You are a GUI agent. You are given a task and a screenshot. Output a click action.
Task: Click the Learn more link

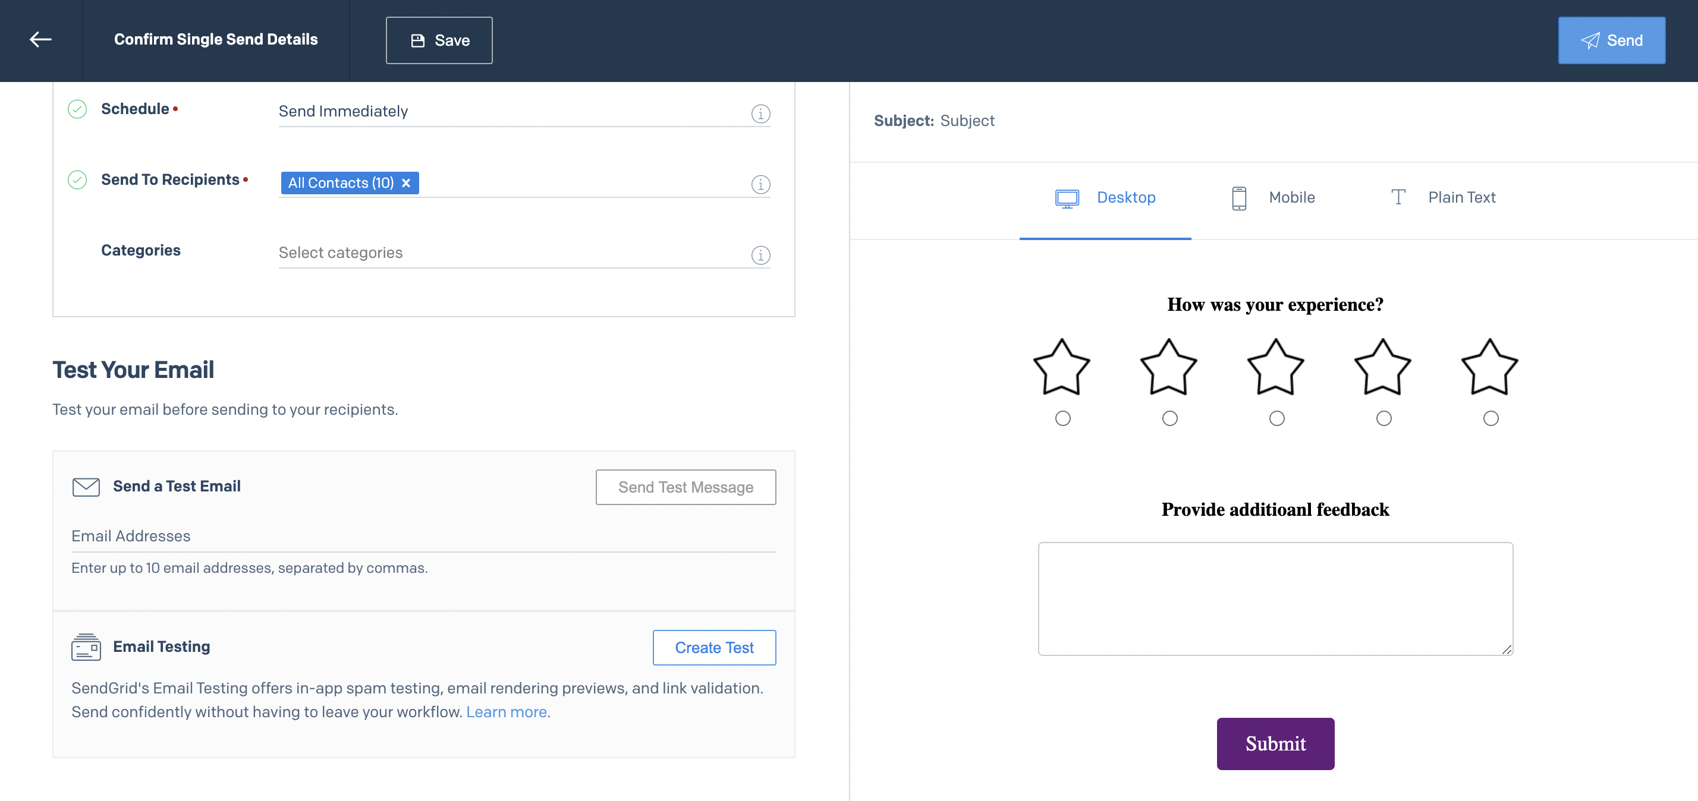coord(506,711)
